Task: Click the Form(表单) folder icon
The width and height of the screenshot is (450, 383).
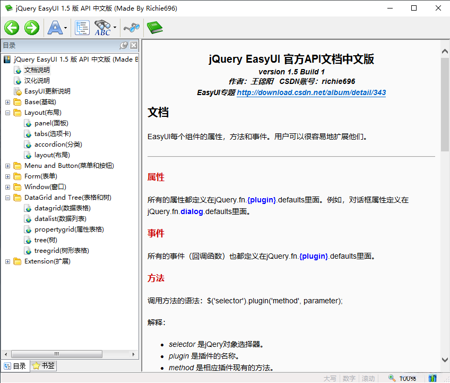Action: pyautogui.click(x=18, y=176)
